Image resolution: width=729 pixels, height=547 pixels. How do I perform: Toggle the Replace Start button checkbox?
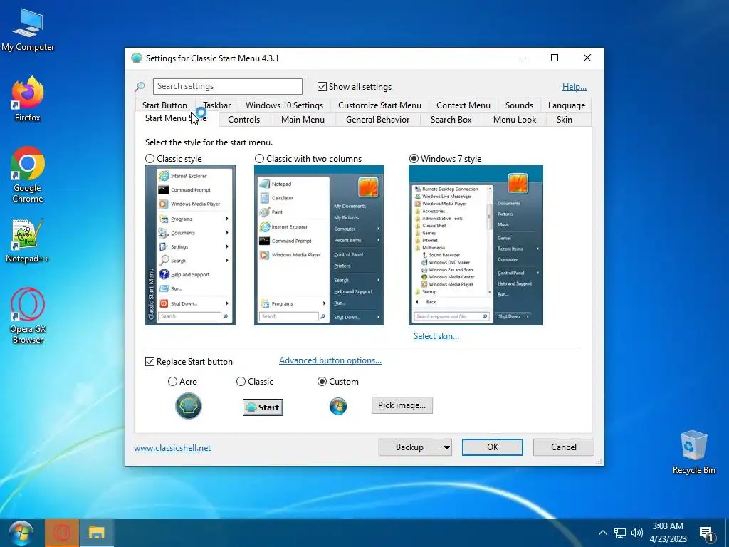(x=150, y=361)
